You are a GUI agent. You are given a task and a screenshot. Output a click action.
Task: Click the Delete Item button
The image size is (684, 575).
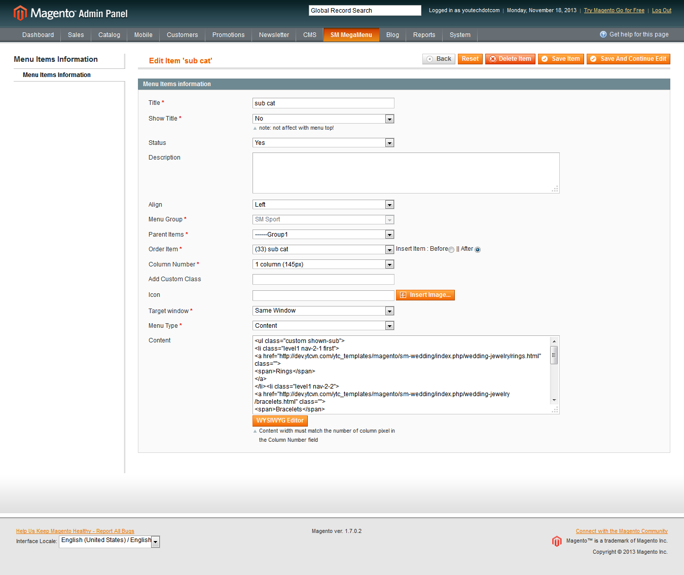click(x=510, y=59)
